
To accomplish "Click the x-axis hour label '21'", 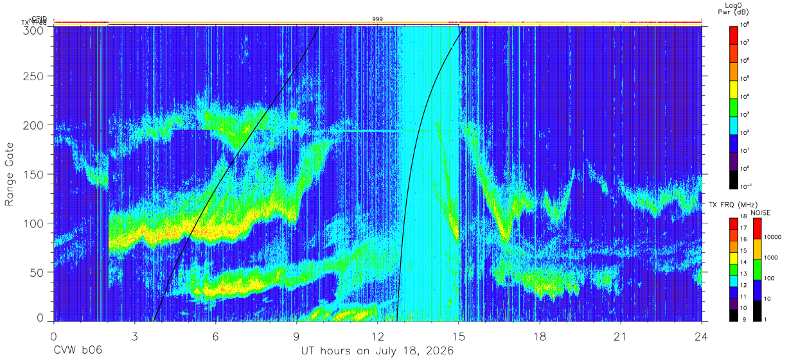I will pyautogui.click(x=621, y=336).
